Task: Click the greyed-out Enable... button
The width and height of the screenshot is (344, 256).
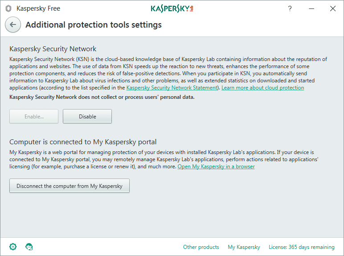Action: point(34,116)
